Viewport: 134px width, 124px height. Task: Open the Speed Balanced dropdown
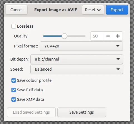77,69
